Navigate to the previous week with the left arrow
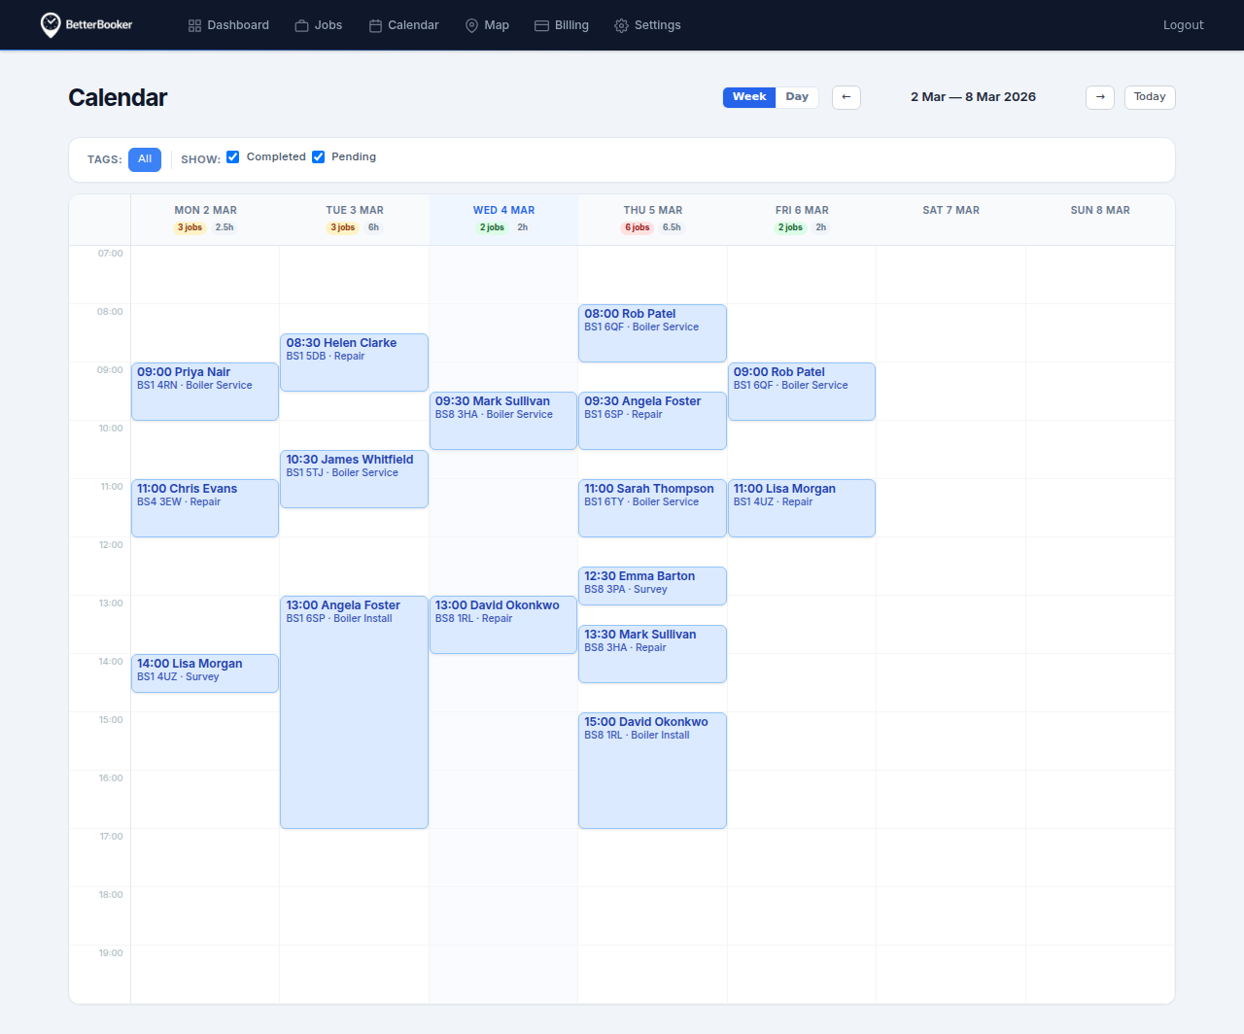The width and height of the screenshot is (1244, 1034). pos(846,97)
